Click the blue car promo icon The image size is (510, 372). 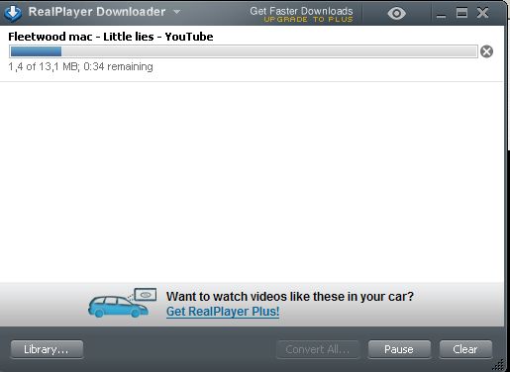122,303
